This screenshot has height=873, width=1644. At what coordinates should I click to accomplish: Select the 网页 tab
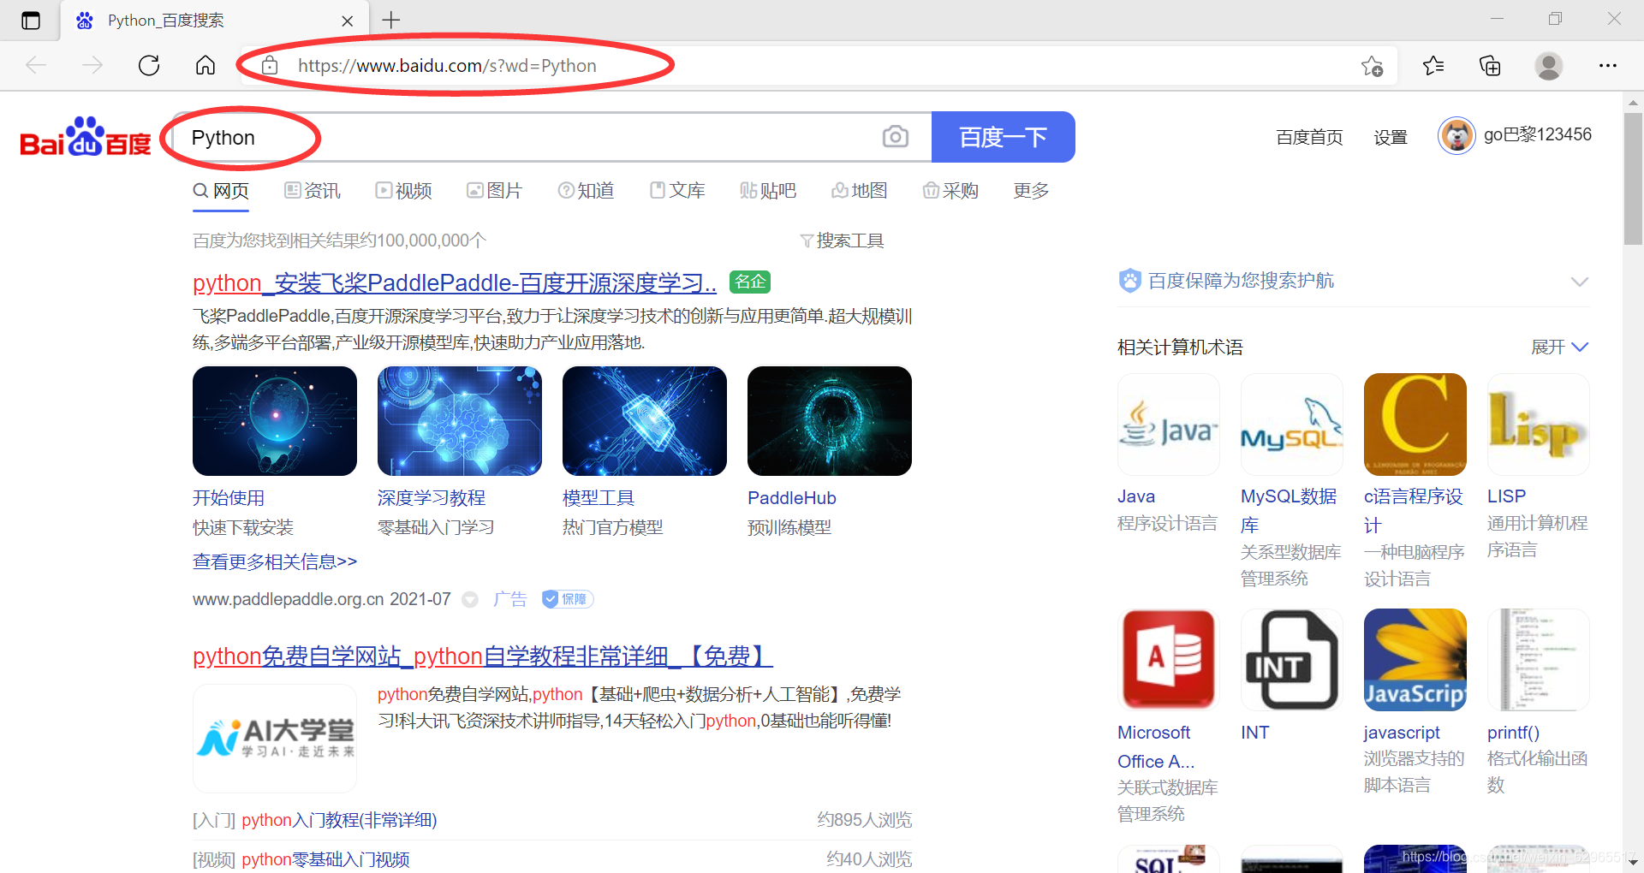[x=221, y=190]
